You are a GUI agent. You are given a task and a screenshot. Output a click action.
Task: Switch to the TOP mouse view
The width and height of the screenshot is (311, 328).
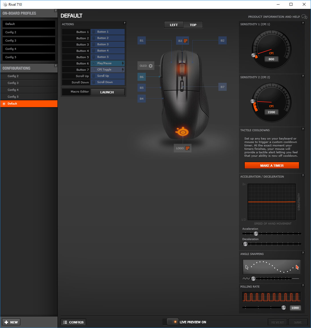click(193, 25)
